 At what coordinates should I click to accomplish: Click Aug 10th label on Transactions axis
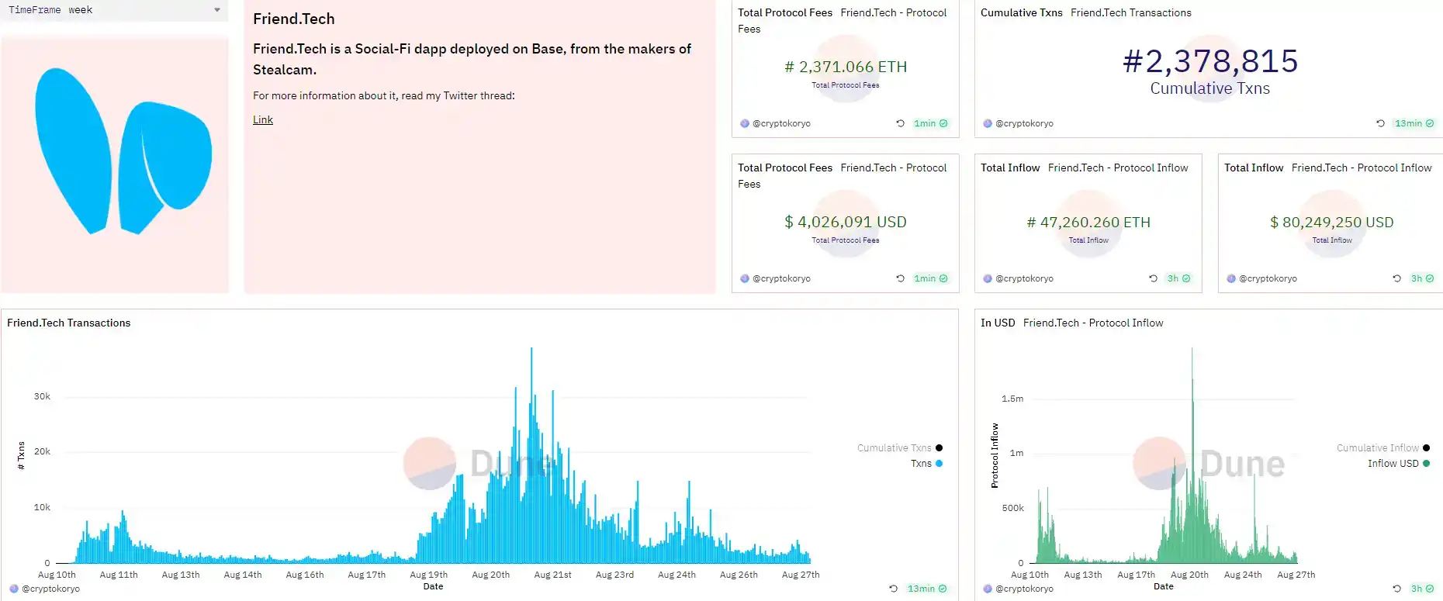[x=57, y=575]
